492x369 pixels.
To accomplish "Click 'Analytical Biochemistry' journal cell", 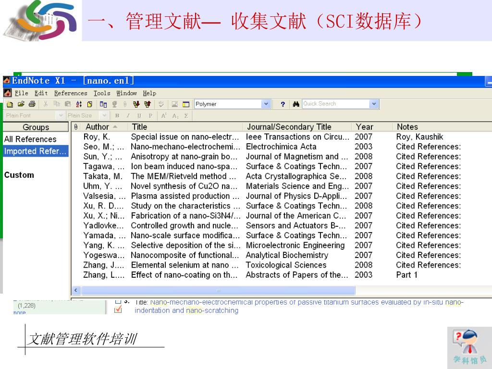I will pyautogui.click(x=287, y=255).
